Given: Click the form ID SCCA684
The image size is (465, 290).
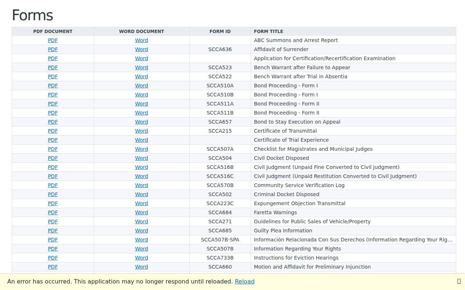Looking at the screenshot, I should point(220,212).
